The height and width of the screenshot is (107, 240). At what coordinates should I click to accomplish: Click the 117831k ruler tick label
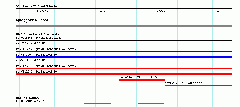click(218, 11)
